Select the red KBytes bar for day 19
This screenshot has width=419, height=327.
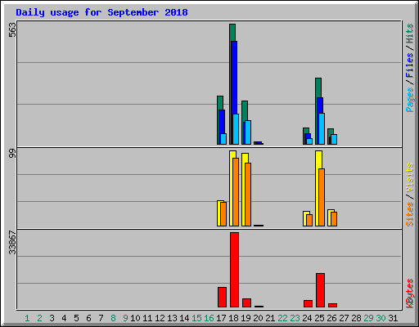click(x=246, y=303)
